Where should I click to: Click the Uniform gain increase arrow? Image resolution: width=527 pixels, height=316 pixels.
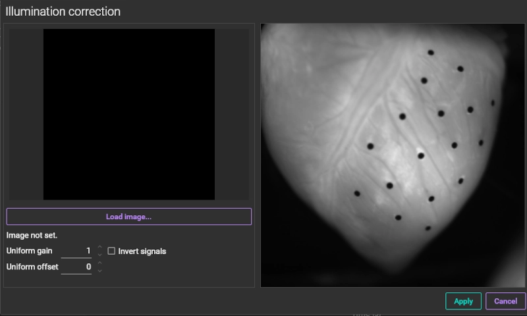[x=99, y=248]
